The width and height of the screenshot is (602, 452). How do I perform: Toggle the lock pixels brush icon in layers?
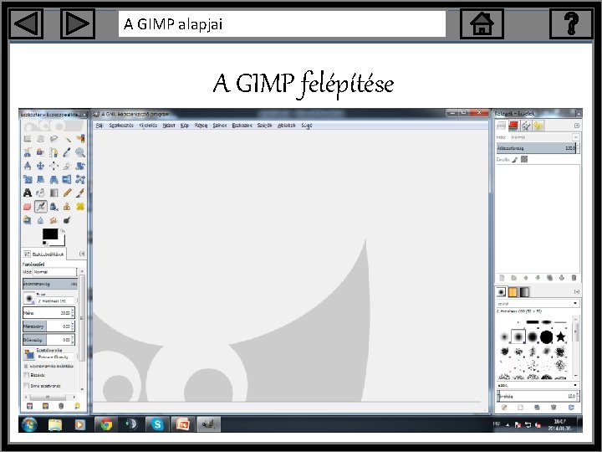[x=514, y=160]
